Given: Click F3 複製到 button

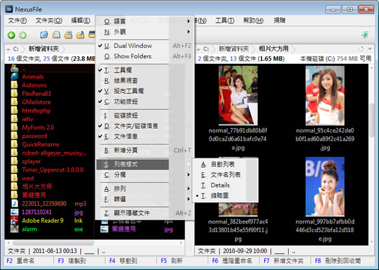Looking at the screenshot, I should point(72,261).
